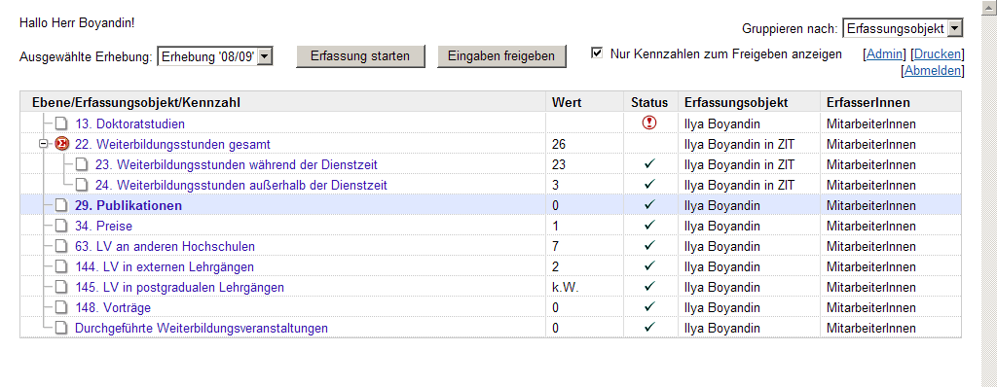Log out via the Abmelden link
Image resolution: width=997 pixels, height=387 pixels.
click(x=933, y=71)
